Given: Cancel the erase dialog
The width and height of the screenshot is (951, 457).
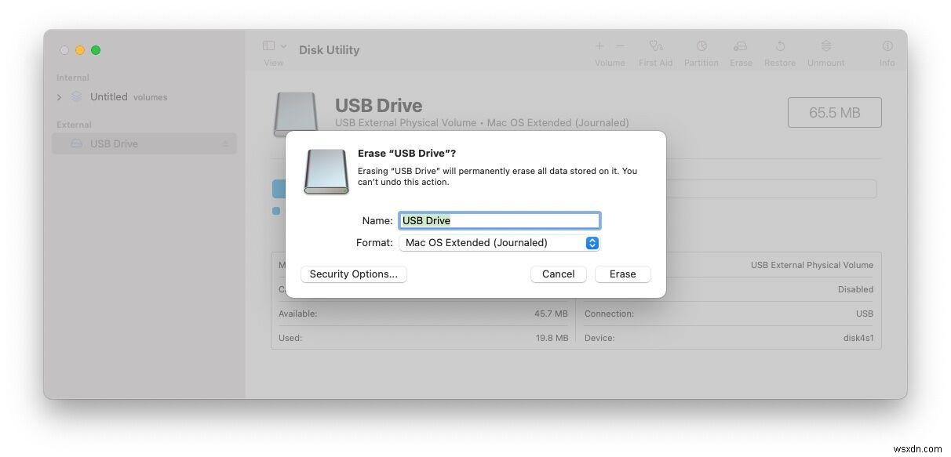Looking at the screenshot, I should pos(558,274).
